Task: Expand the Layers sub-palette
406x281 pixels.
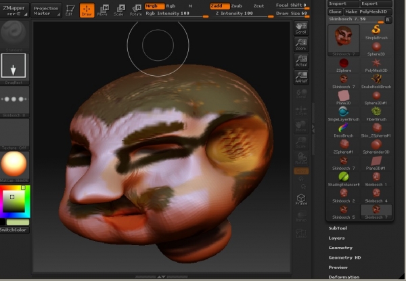Action: tap(336, 238)
